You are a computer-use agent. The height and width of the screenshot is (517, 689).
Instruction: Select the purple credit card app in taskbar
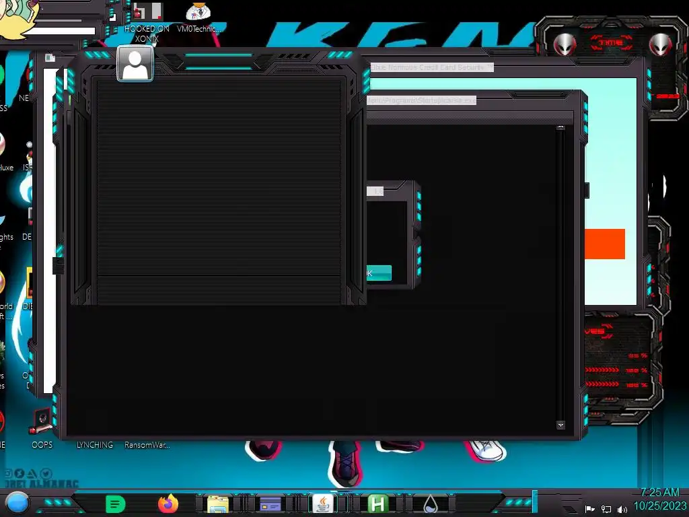tap(270, 504)
